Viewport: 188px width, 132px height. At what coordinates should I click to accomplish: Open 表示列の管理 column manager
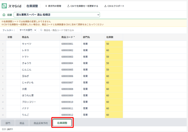pyautogui.click(x=53, y=6)
